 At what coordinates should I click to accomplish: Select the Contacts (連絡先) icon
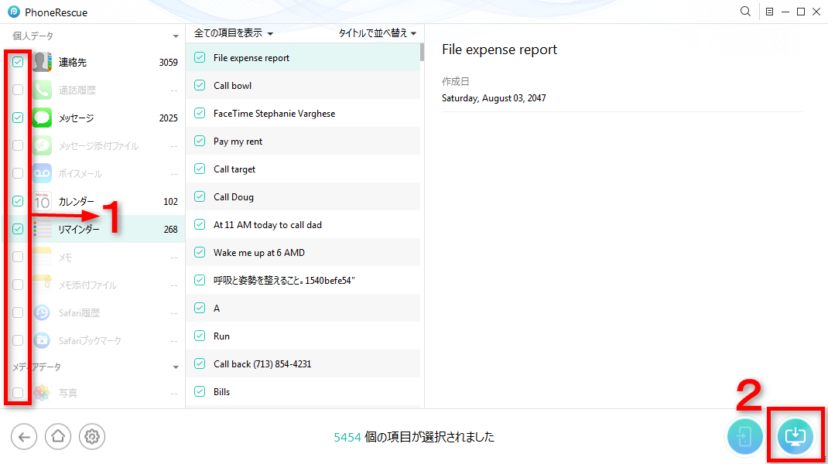pyautogui.click(x=42, y=63)
